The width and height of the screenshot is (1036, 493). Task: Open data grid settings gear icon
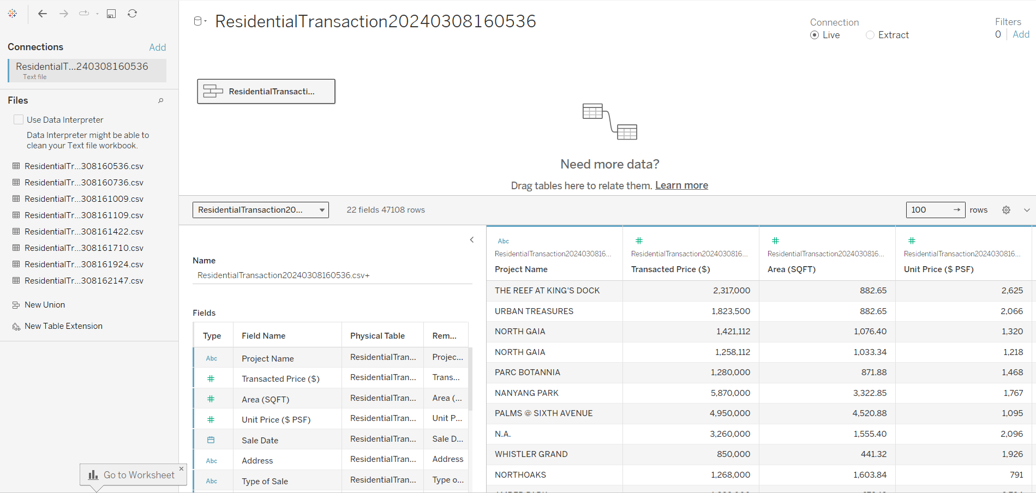pyautogui.click(x=1006, y=210)
